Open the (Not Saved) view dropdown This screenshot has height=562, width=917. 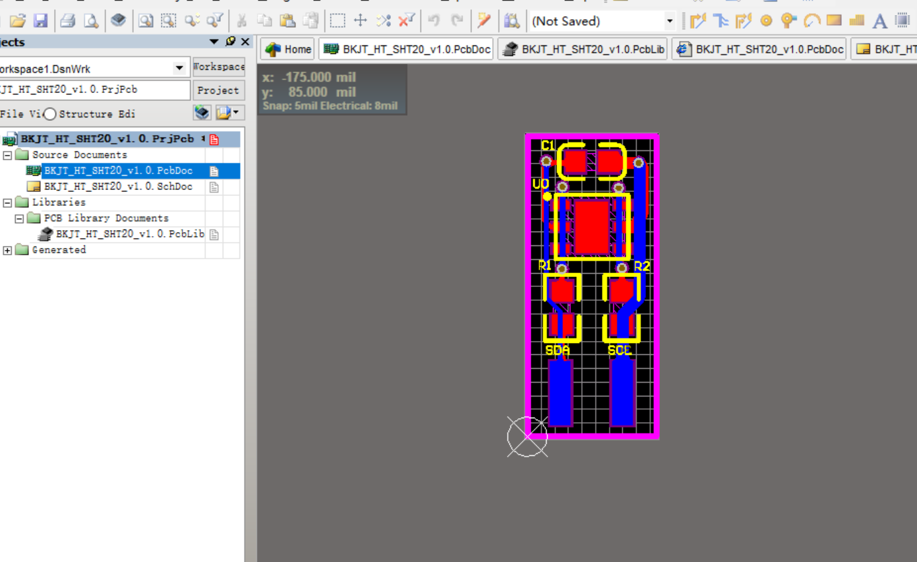tap(670, 21)
